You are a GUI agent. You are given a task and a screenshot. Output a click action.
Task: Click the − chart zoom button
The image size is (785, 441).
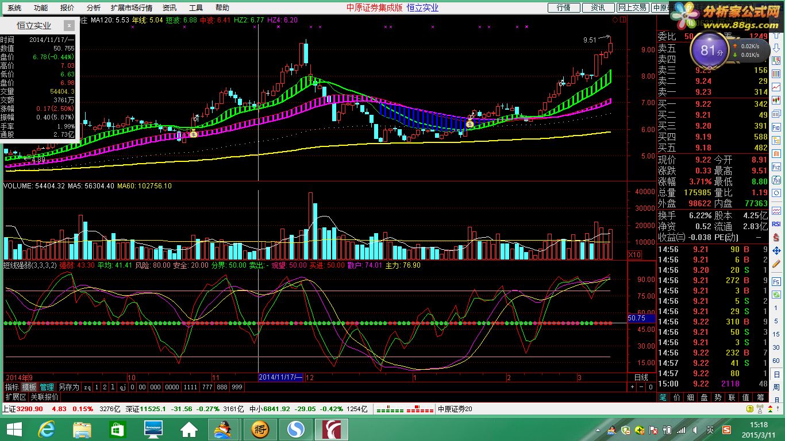point(641,387)
